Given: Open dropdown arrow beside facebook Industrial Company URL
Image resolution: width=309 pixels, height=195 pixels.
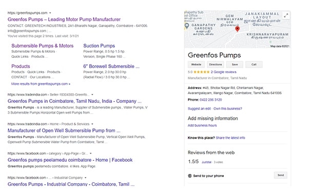Looking at the screenshot, I should (86, 178).
